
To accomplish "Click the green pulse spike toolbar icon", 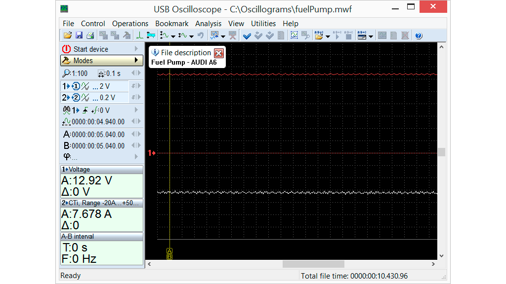I will [139, 35].
